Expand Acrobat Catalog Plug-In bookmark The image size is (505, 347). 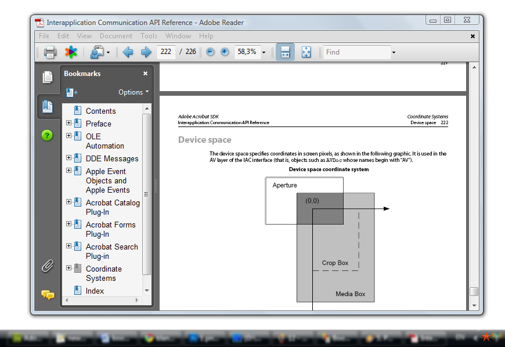point(68,201)
